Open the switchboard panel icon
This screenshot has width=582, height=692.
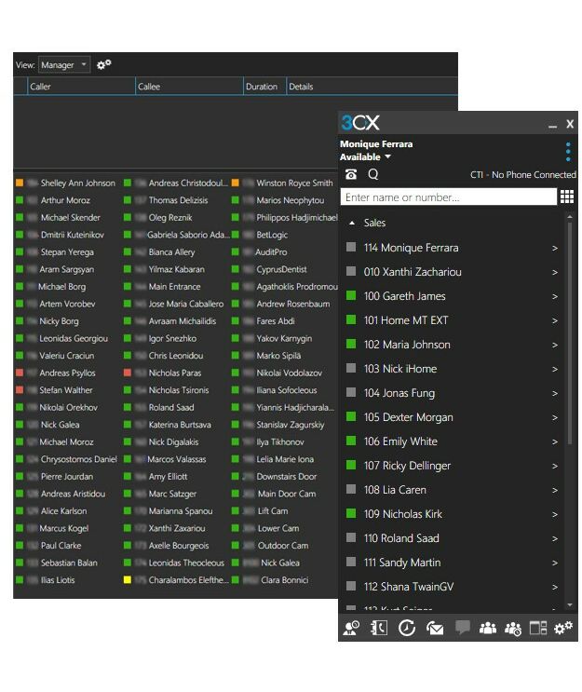click(x=538, y=629)
